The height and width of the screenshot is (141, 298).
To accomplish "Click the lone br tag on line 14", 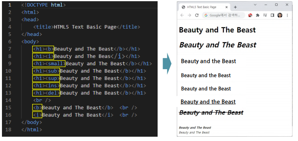I will point(42,100).
